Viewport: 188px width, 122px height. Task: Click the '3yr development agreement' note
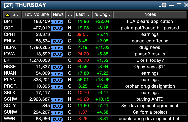pos(150,106)
